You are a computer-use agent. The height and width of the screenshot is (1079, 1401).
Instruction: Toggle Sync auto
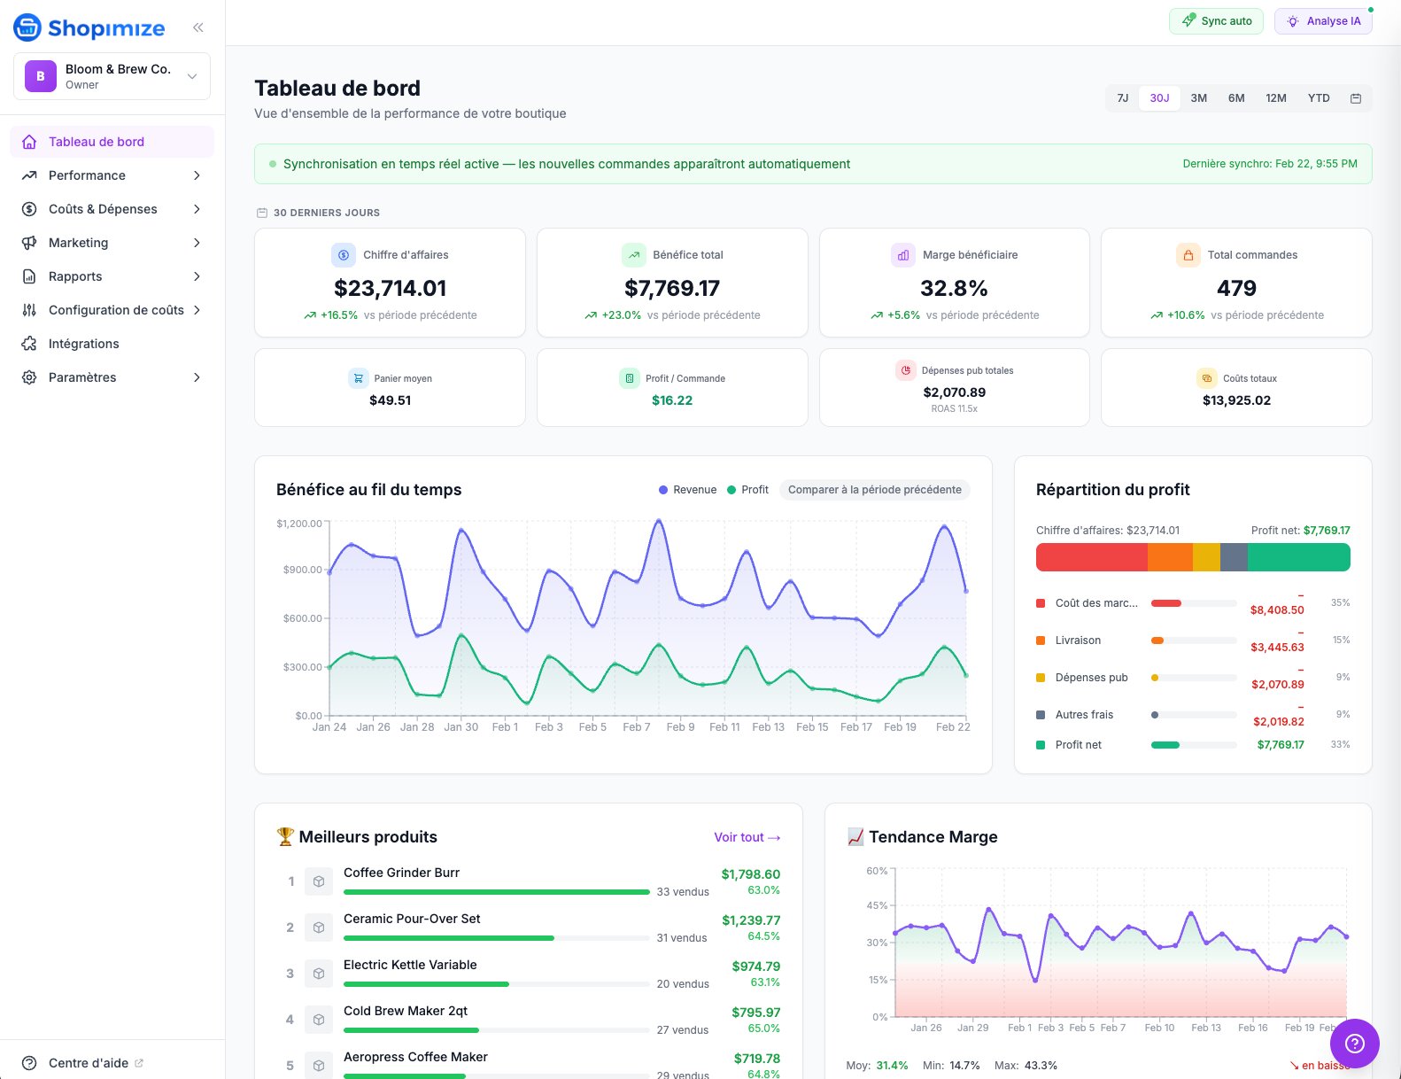pyautogui.click(x=1216, y=21)
